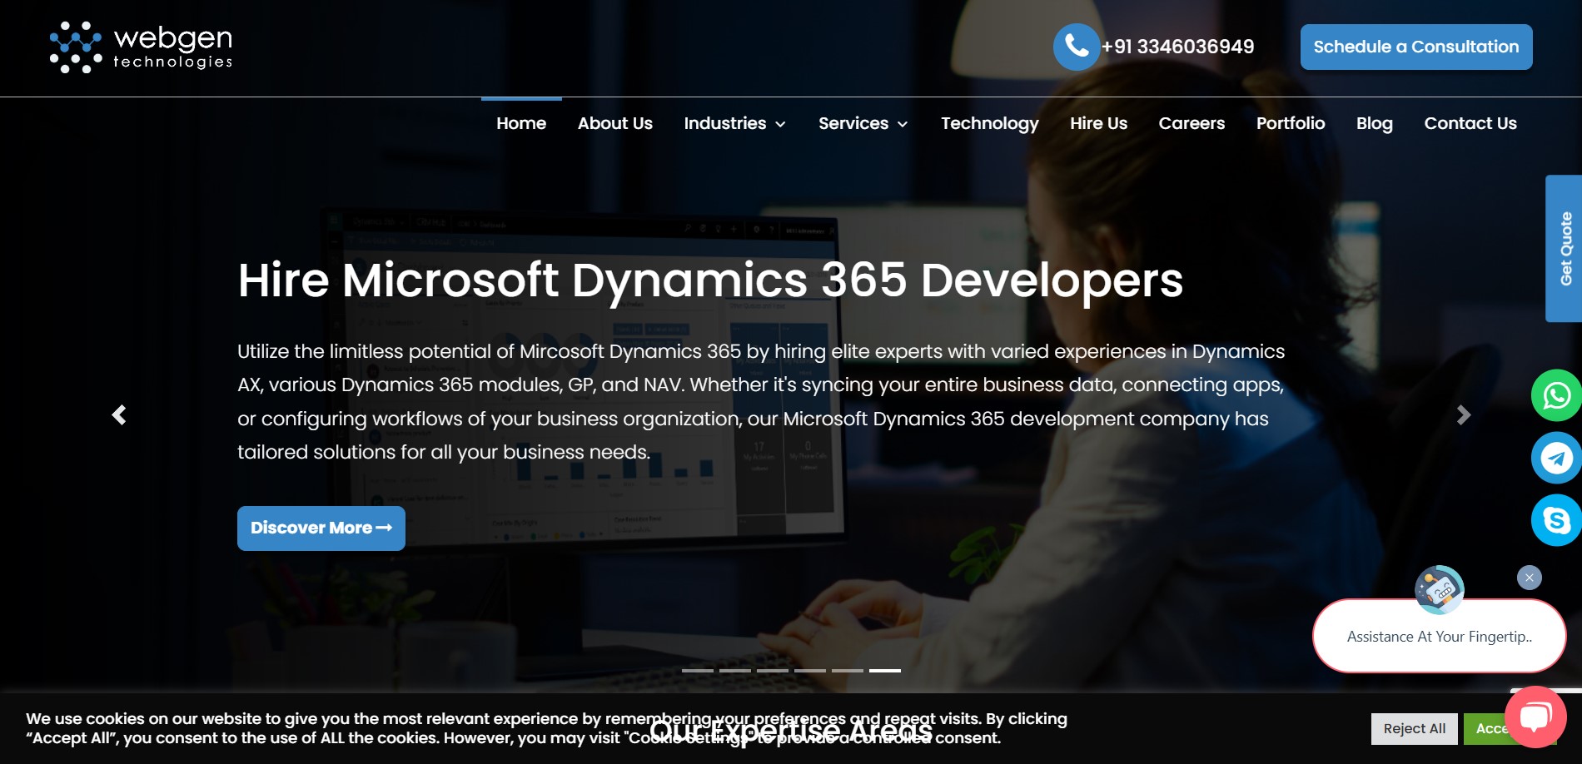Select the first carousel slide indicator
Viewport: 1582px width, 764px height.
click(x=698, y=670)
